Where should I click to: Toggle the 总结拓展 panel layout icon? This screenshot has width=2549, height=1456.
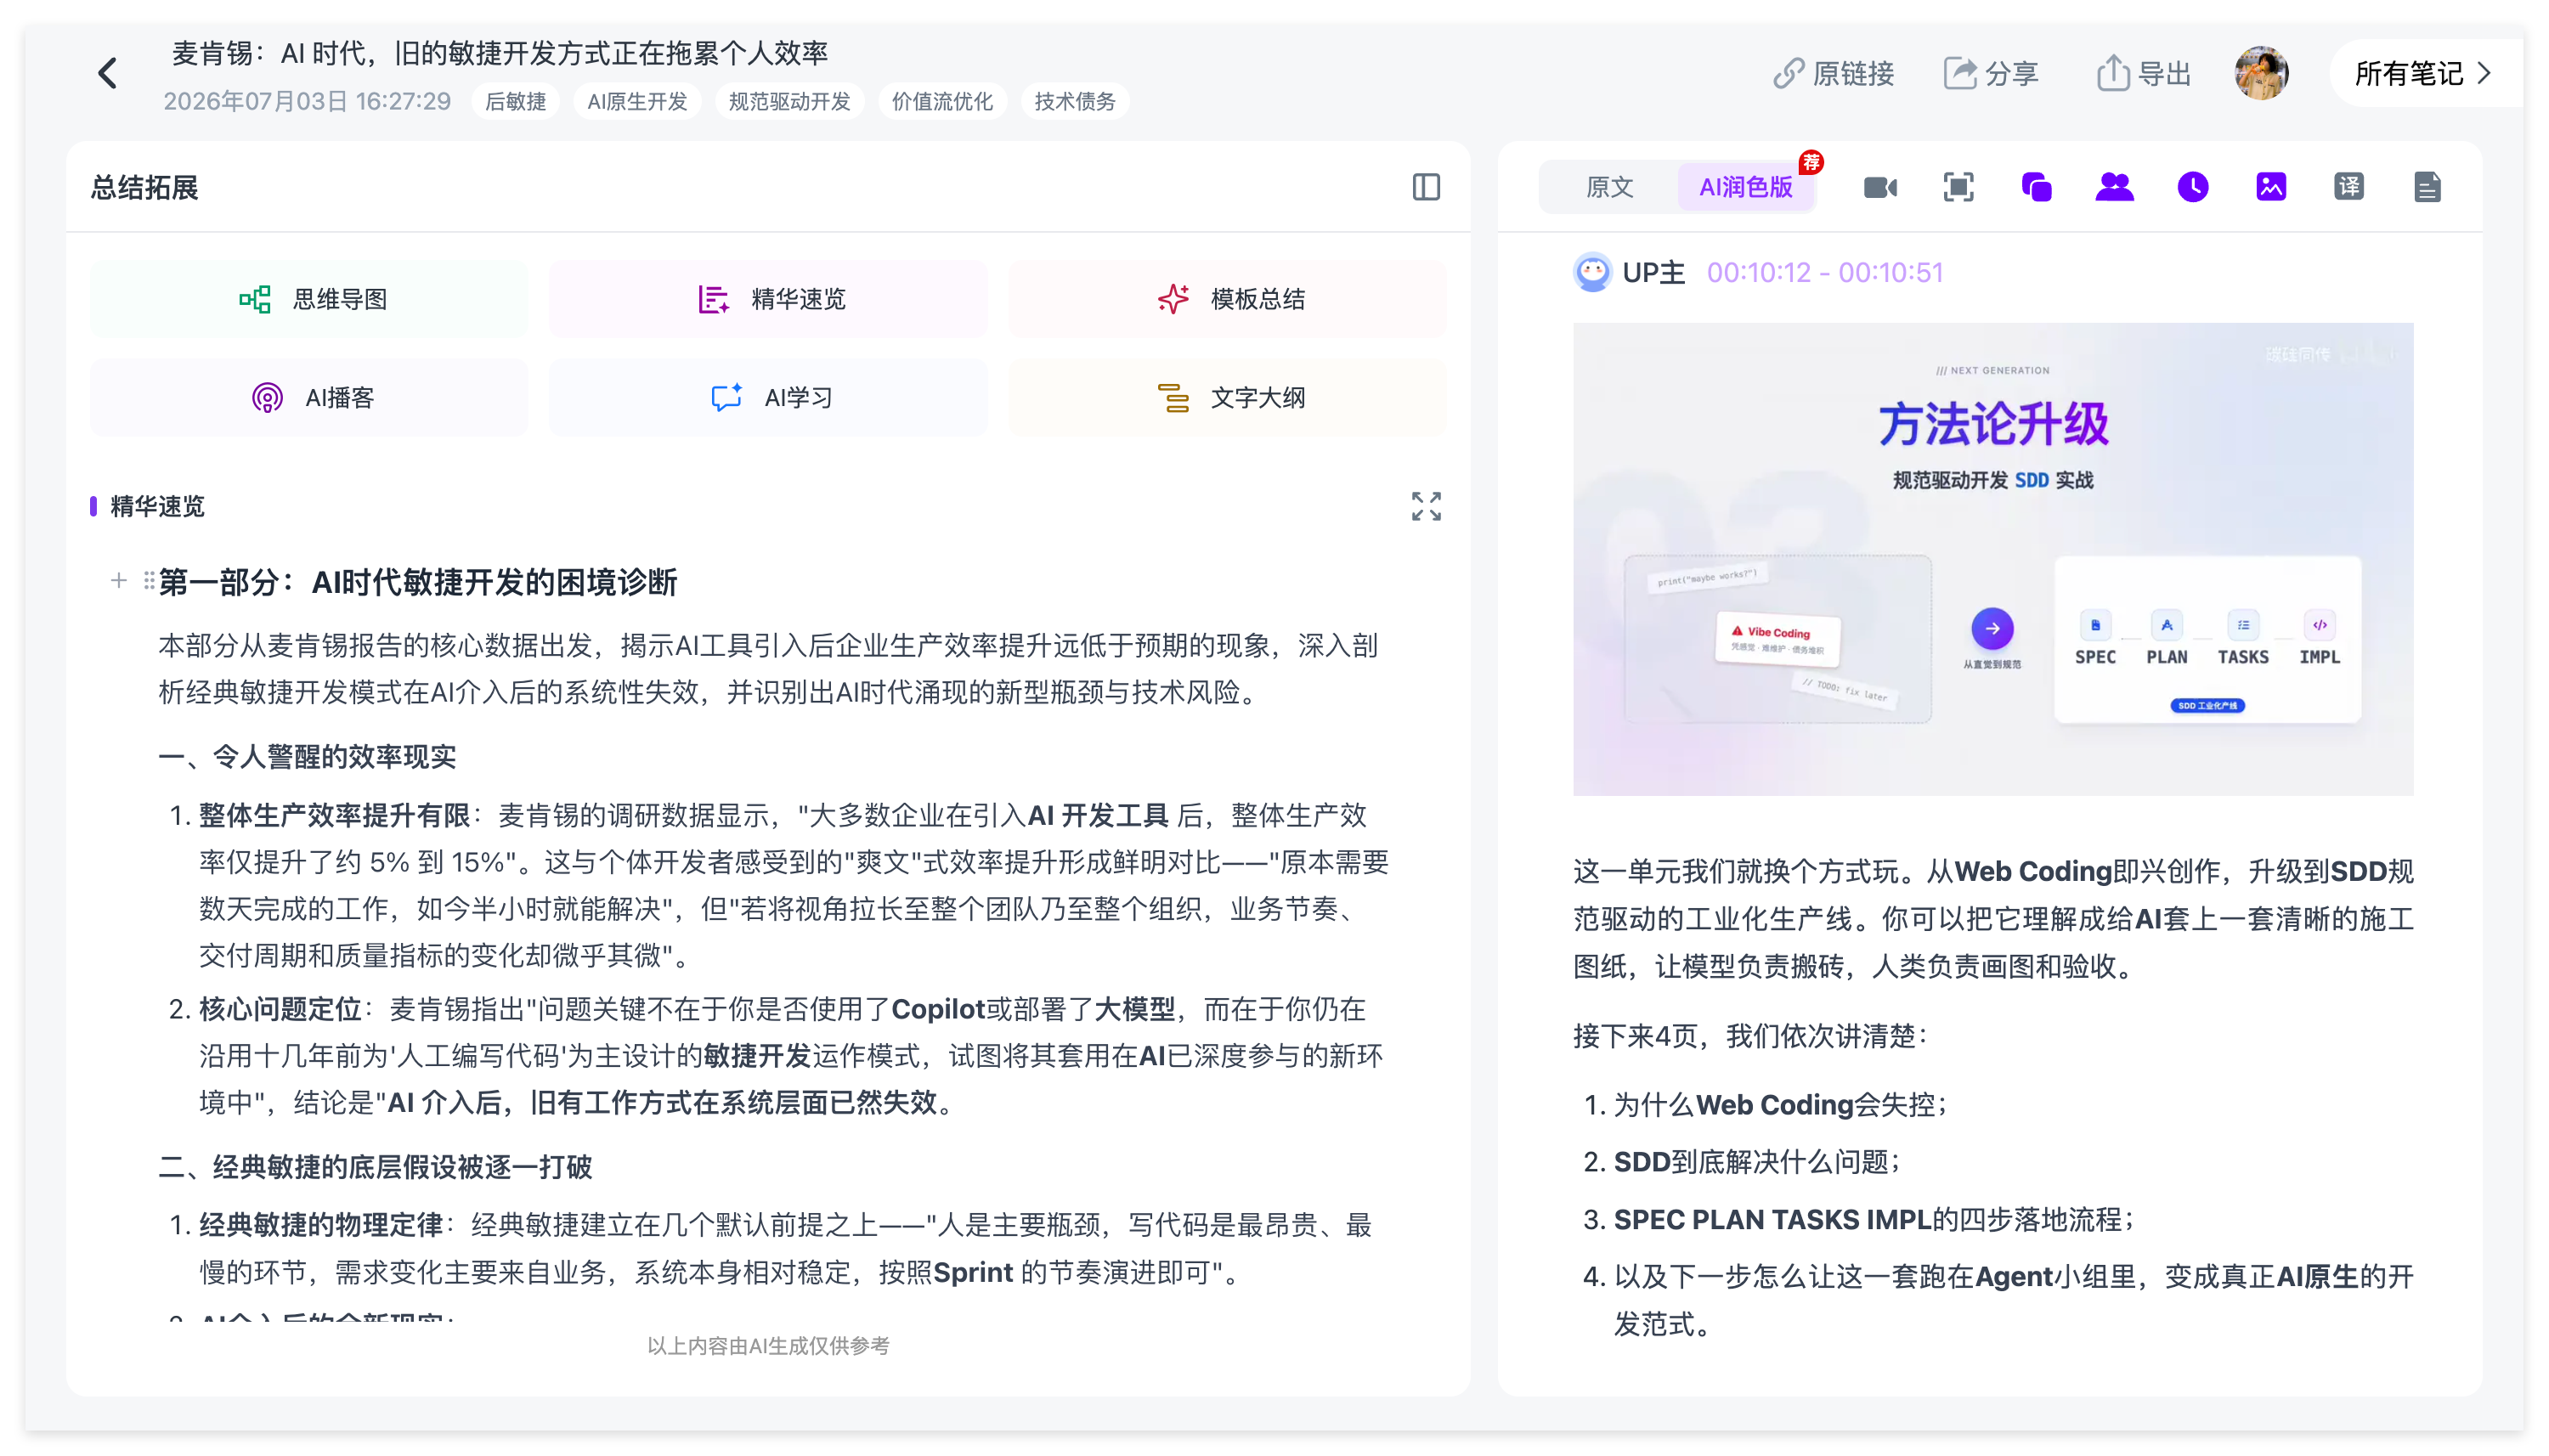(1426, 187)
